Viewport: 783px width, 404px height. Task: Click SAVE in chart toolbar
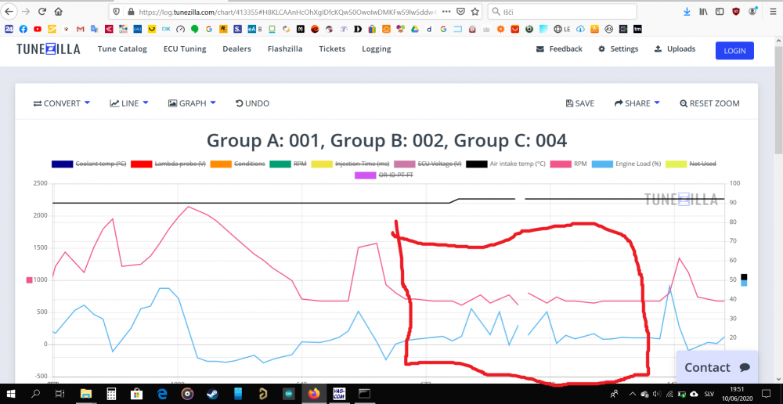(579, 103)
